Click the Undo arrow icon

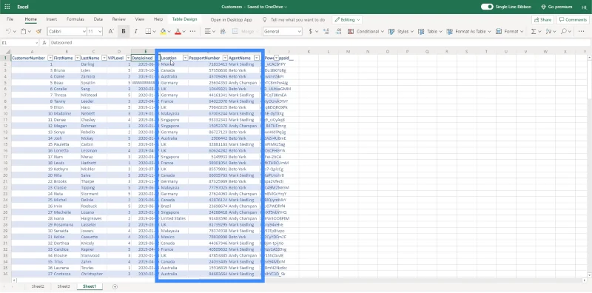pyautogui.click(x=9, y=31)
